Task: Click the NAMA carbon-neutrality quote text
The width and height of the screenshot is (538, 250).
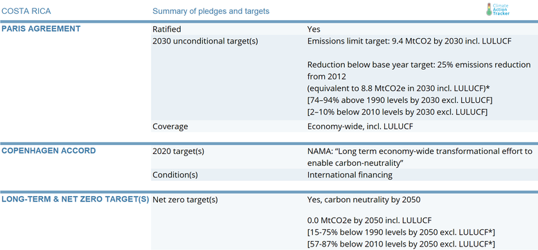Action: pos(420,157)
